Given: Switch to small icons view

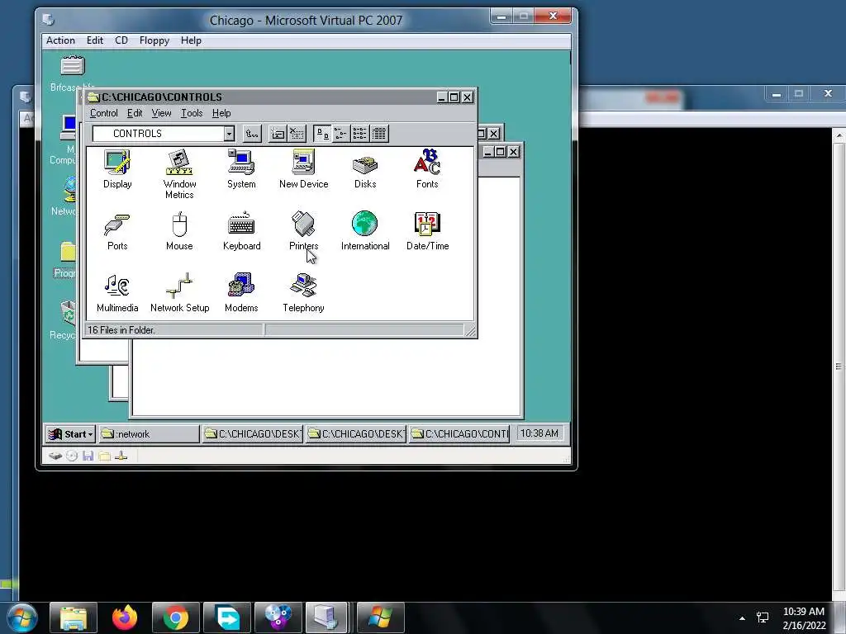Looking at the screenshot, I should (341, 134).
